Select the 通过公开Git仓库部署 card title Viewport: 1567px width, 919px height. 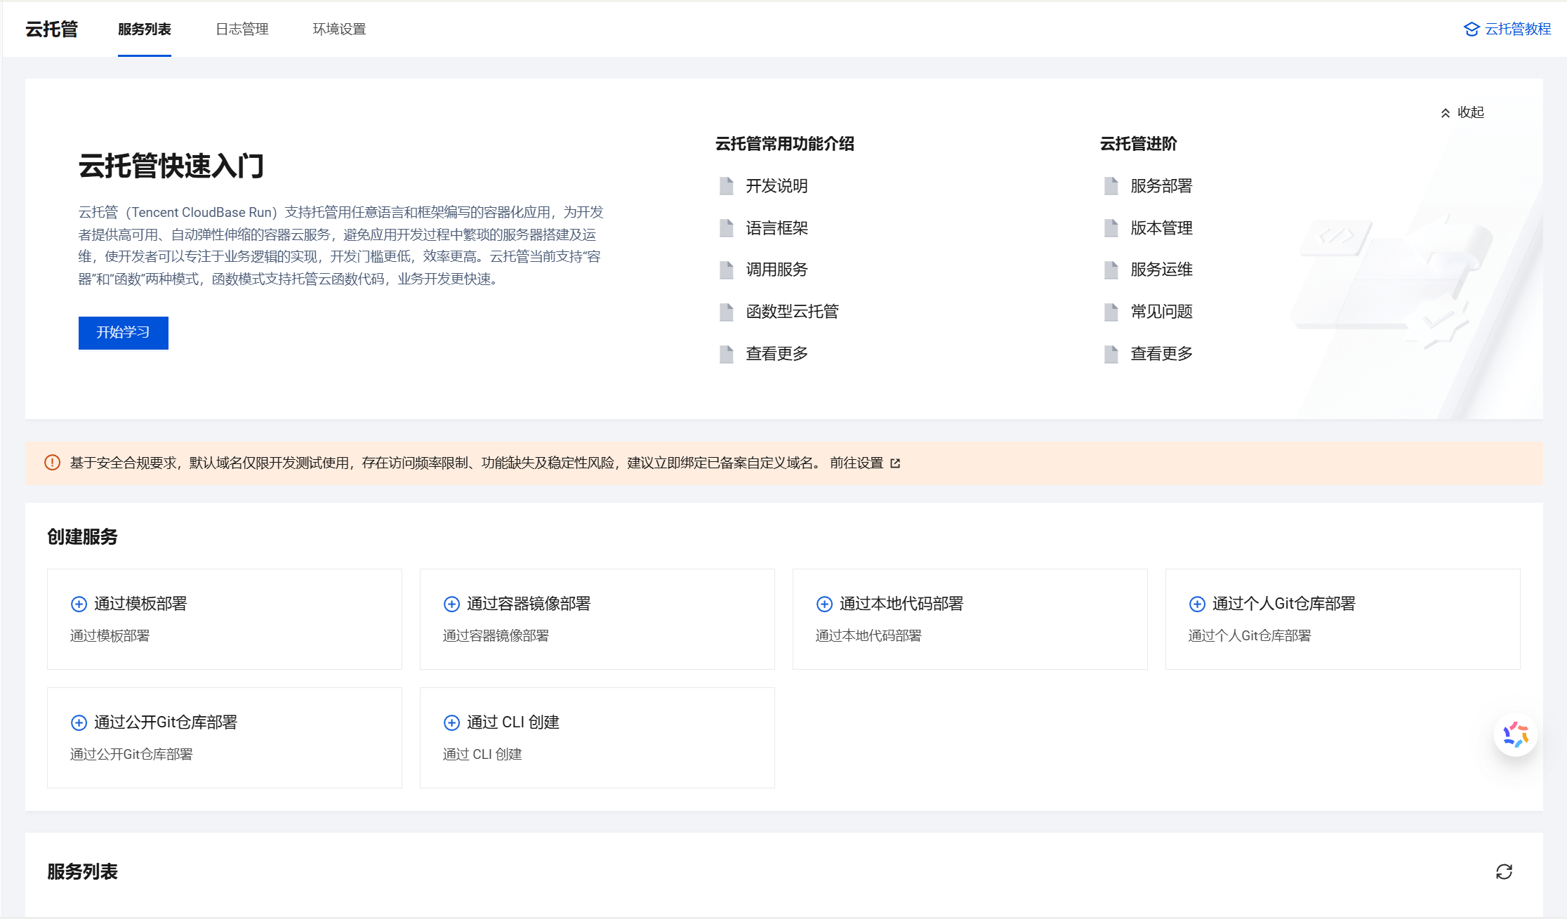click(x=166, y=722)
